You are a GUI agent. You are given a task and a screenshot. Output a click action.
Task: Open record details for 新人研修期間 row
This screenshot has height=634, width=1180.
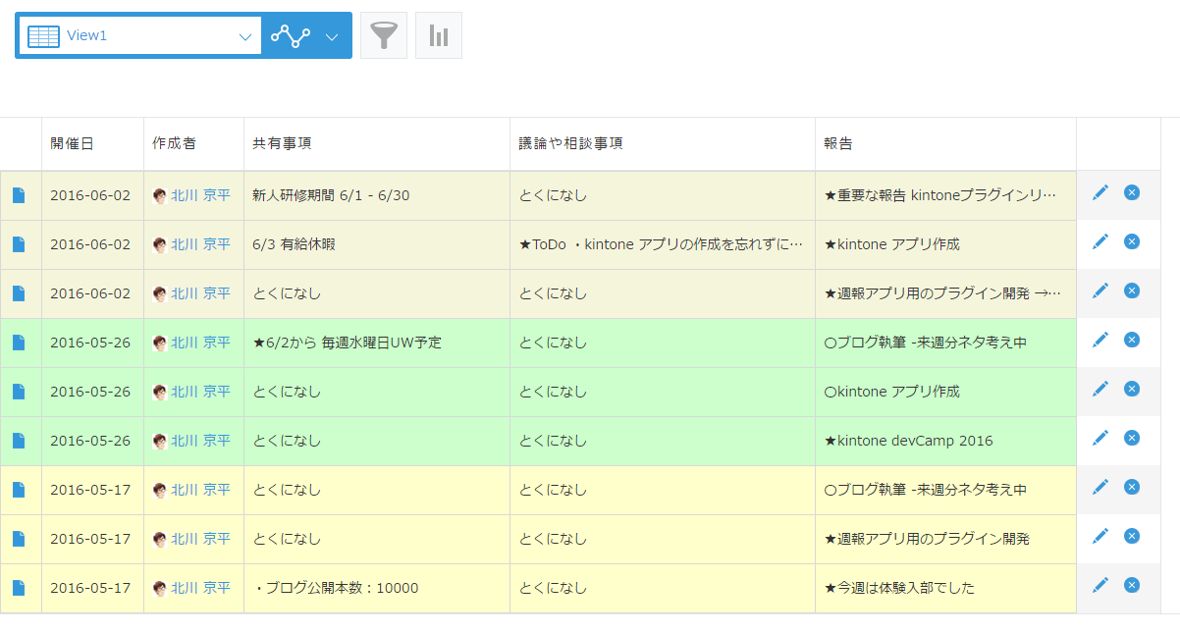click(19, 195)
